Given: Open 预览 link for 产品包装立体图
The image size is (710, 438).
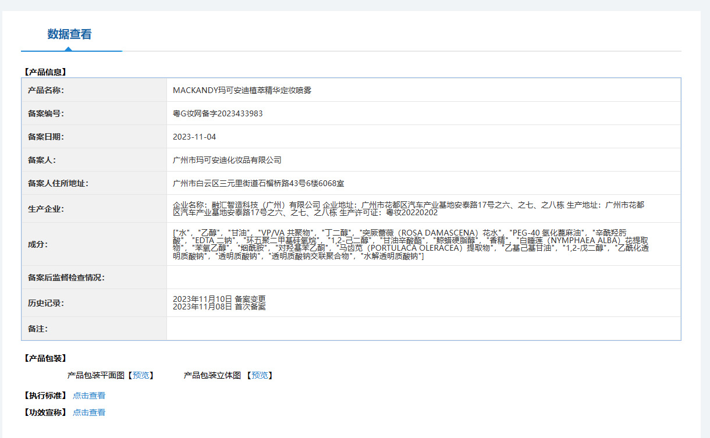Looking at the screenshot, I should [x=260, y=376].
